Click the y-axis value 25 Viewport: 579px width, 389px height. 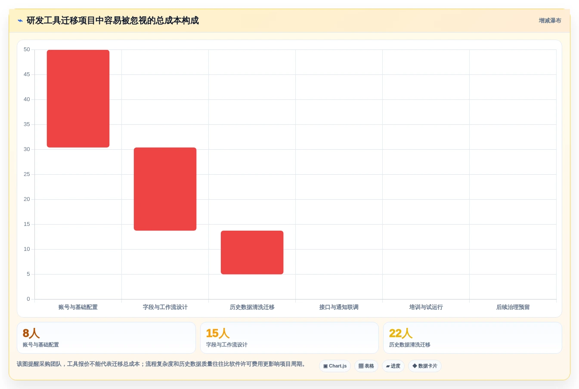[27, 174]
